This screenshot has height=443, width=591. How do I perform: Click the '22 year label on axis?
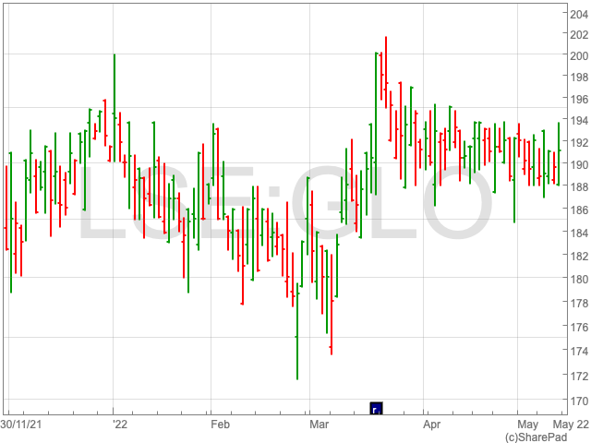(119, 425)
